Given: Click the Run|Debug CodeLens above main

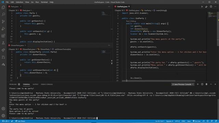Looking at the screenshot, I should (x=131, y=21).
